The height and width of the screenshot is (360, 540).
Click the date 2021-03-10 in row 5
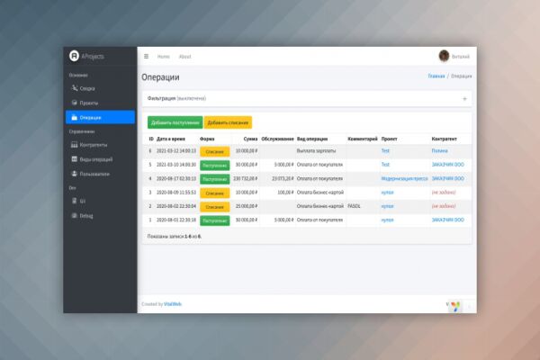176,165
